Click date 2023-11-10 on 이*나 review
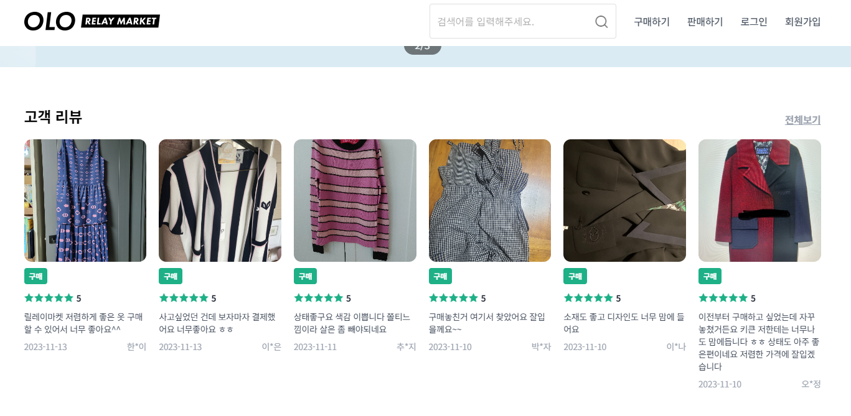This screenshot has width=851, height=416. [585, 346]
